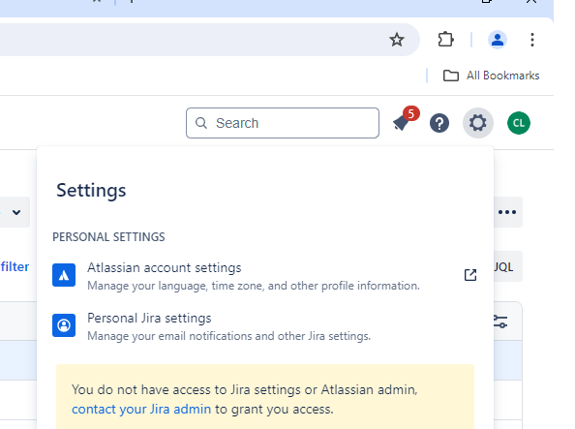Click the blue Atlassian logo icon
This screenshot has width=575, height=429.
(x=64, y=275)
